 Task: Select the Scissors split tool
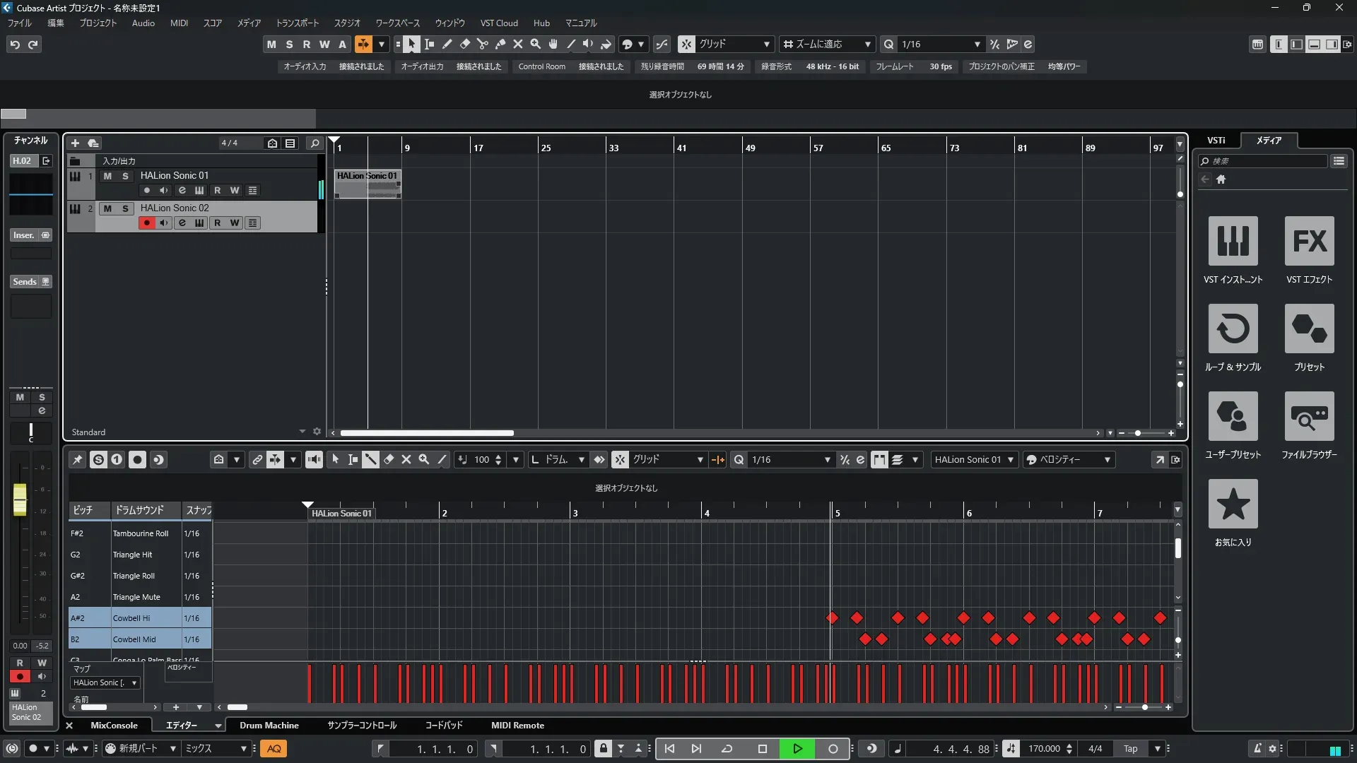pos(483,45)
